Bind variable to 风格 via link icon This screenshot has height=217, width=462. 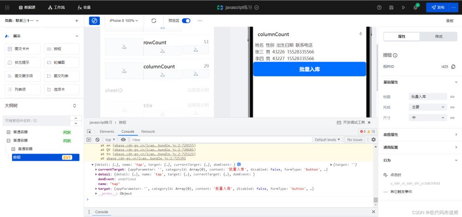click(x=453, y=107)
